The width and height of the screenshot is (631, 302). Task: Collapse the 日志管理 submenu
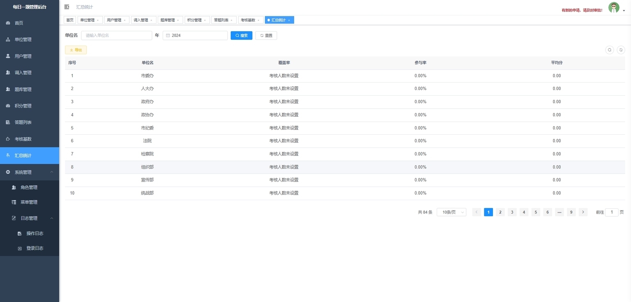tap(51, 218)
